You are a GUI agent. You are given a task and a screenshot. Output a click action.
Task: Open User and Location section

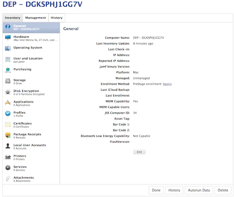pyautogui.click(x=31, y=60)
